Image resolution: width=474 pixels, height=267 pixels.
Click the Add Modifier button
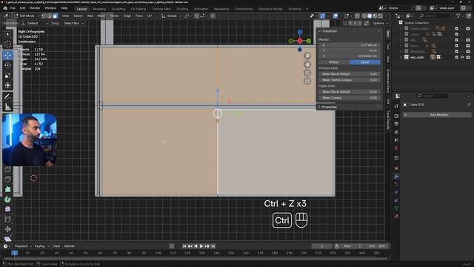pyautogui.click(x=437, y=115)
